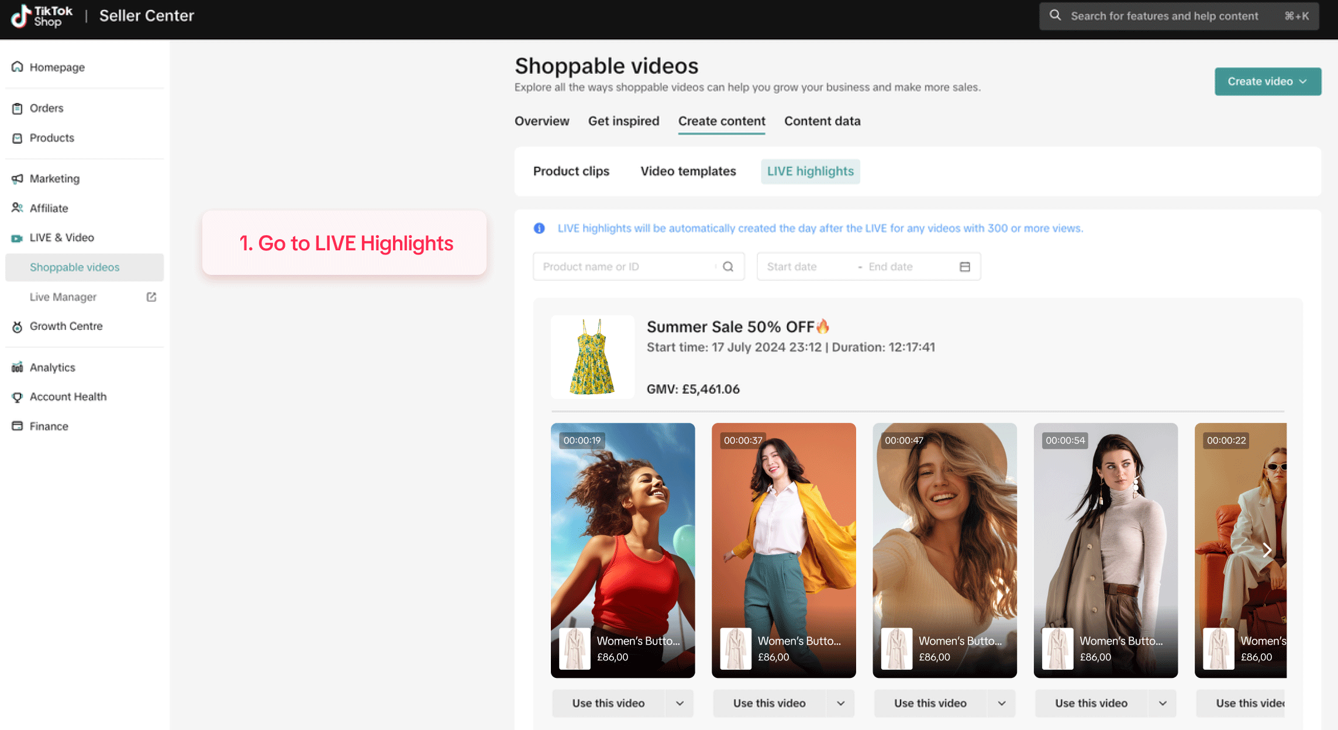Open the date range calendar icon
This screenshot has height=730, width=1338.
(965, 267)
